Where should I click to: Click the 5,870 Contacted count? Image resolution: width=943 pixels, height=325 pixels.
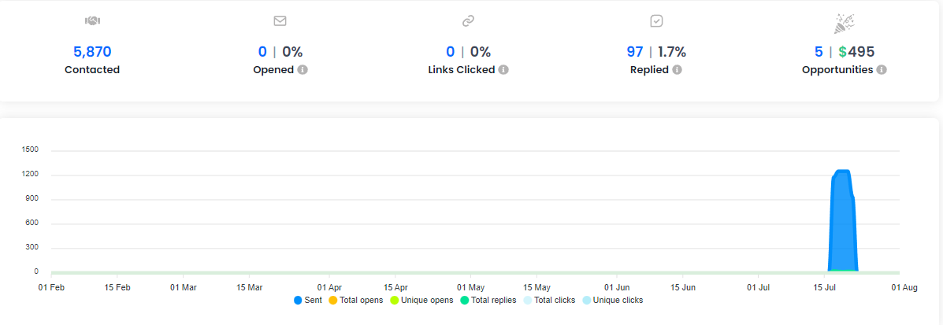(92, 52)
